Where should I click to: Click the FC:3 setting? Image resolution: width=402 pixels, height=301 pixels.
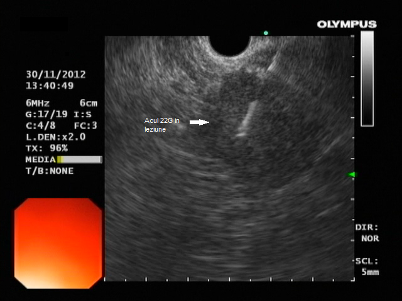(x=85, y=125)
